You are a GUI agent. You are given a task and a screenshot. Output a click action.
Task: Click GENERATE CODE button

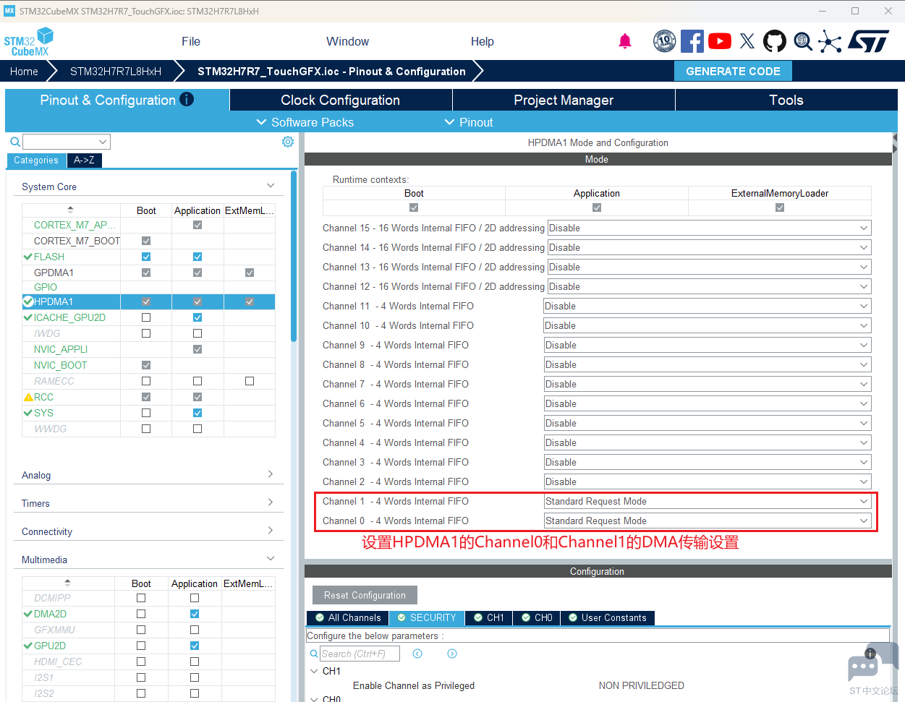point(733,71)
